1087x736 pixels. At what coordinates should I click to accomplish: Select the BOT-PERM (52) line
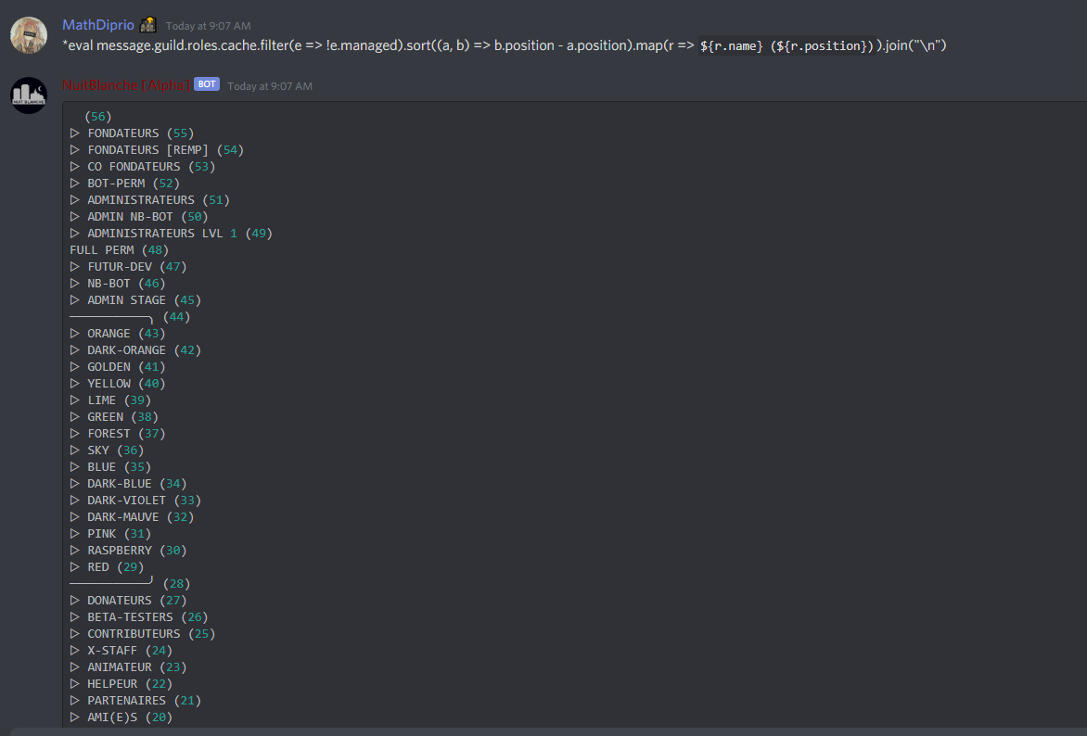coord(125,183)
